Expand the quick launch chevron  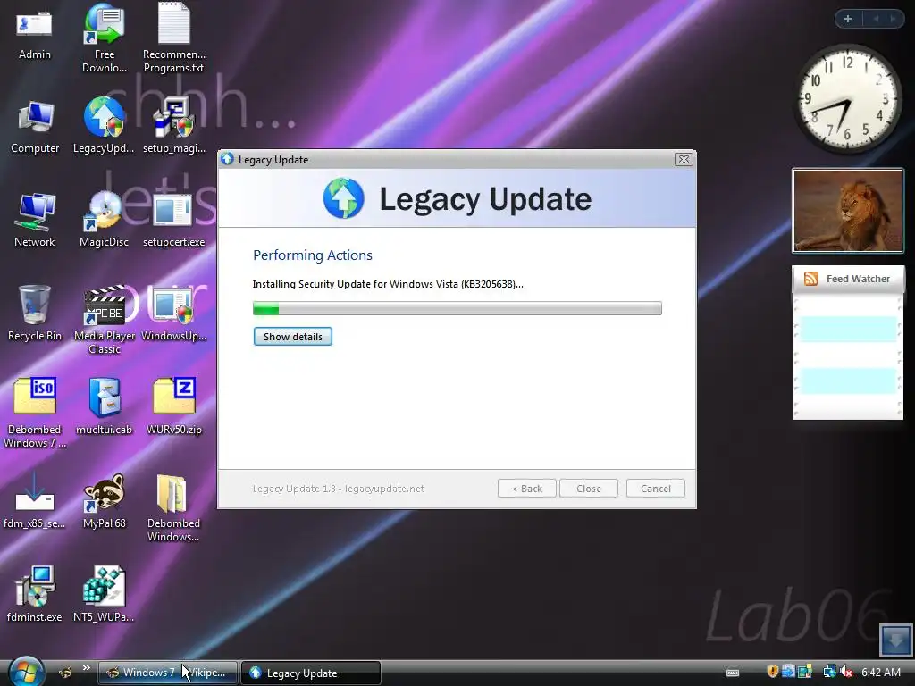pos(87,668)
